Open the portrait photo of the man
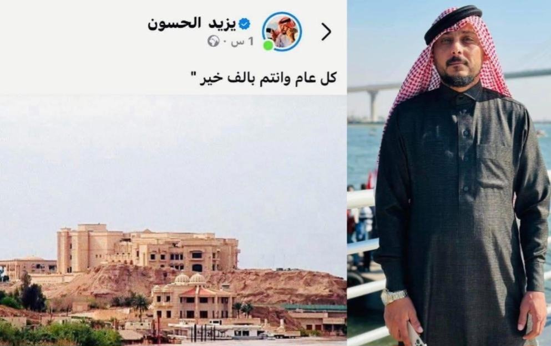Viewport: 551px width, 346px height. point(449,173)
